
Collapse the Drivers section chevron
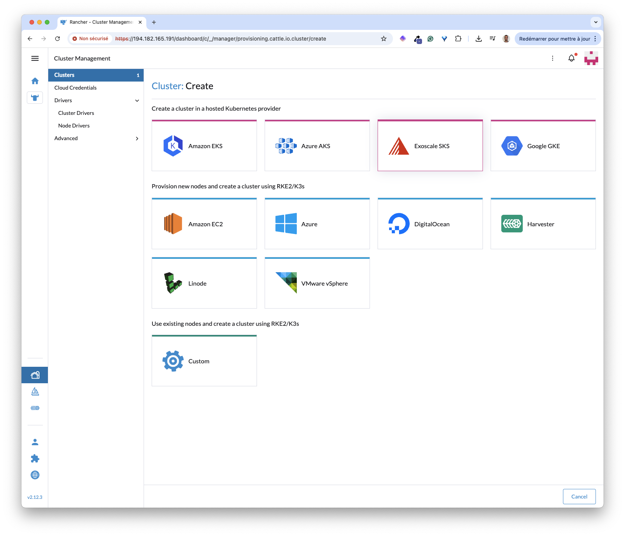(x=137, y=101)
